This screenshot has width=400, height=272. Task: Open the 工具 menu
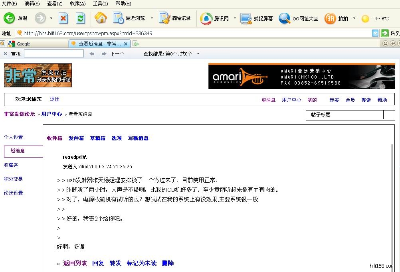point(100,4)
